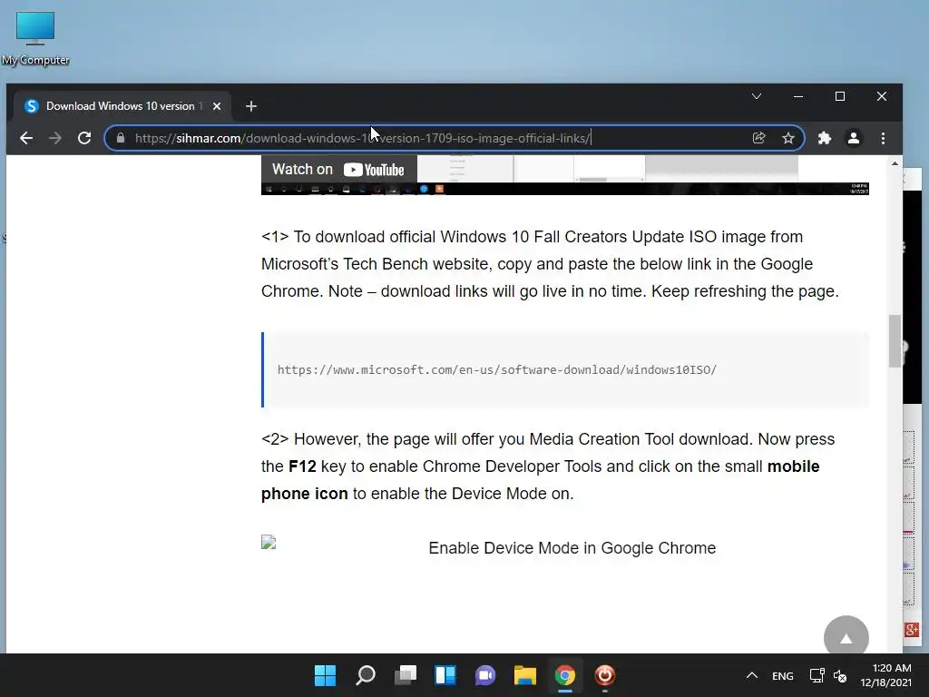Image resolution: width=929 pixels, height=697 pixels.
Task: Click the bold F12 text
Action: [x=302, y=466]
